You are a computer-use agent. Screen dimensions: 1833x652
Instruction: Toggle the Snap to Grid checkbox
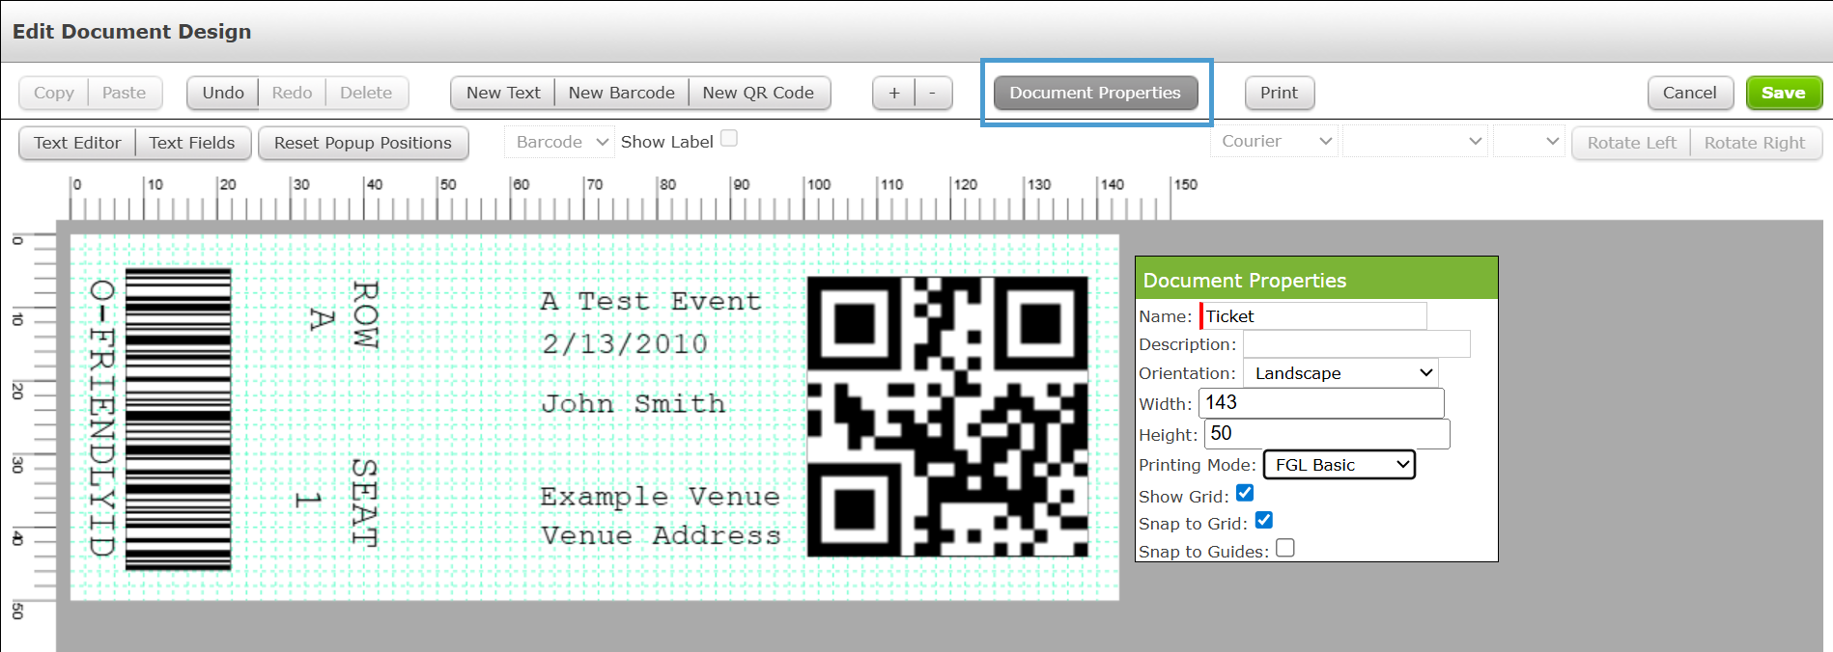pyautogui.click(x=1263, y=520)
